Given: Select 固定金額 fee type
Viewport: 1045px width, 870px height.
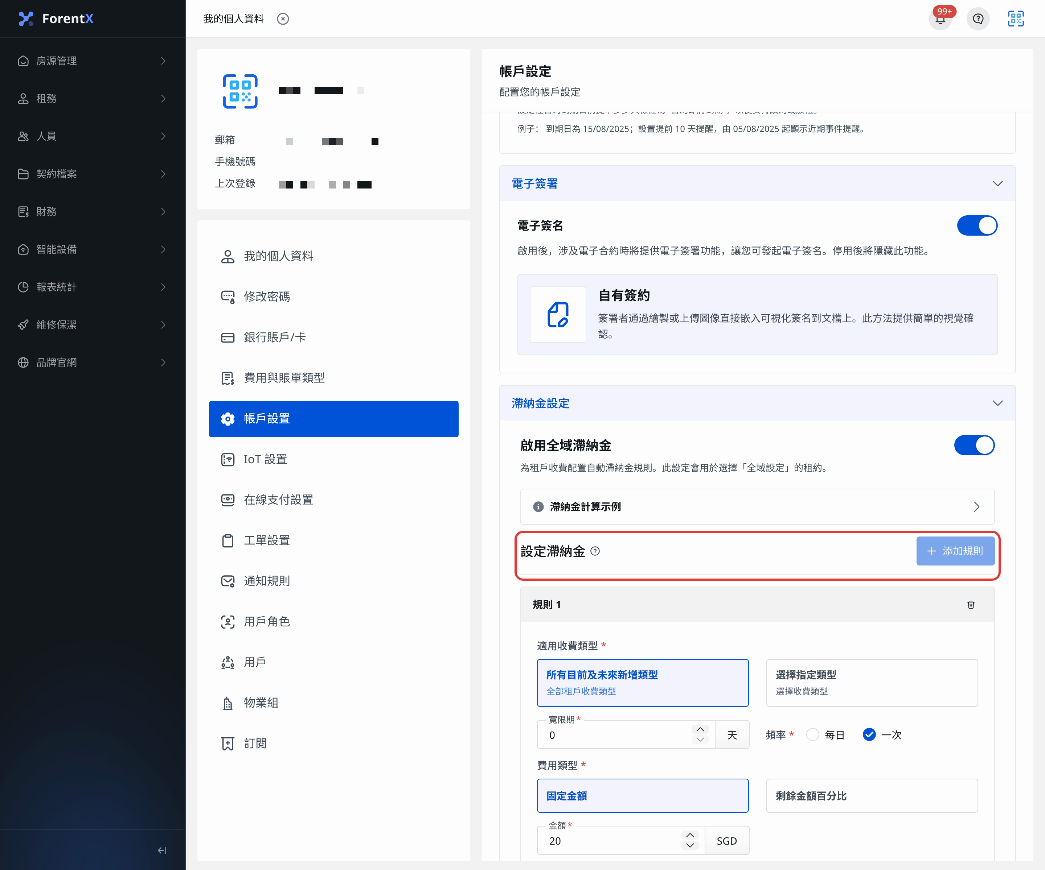Looking at the screenshot, I should point(643,795).
